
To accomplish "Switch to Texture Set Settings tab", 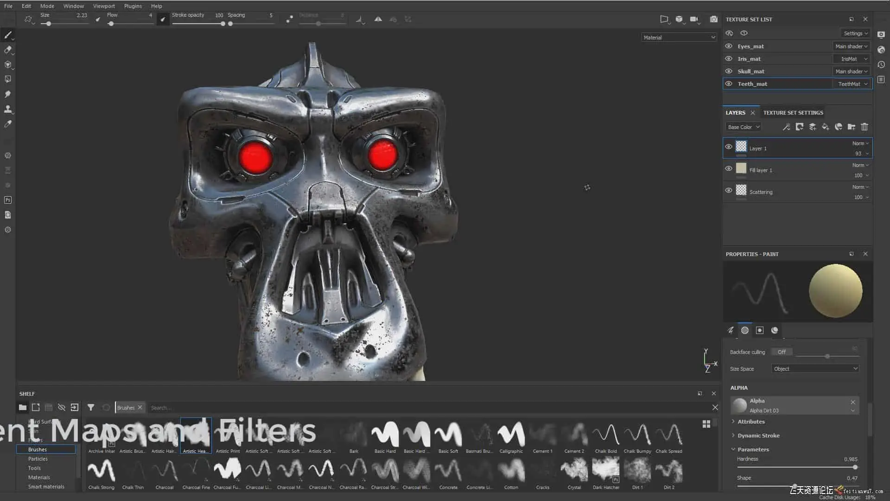I will (x=793, y=113).
